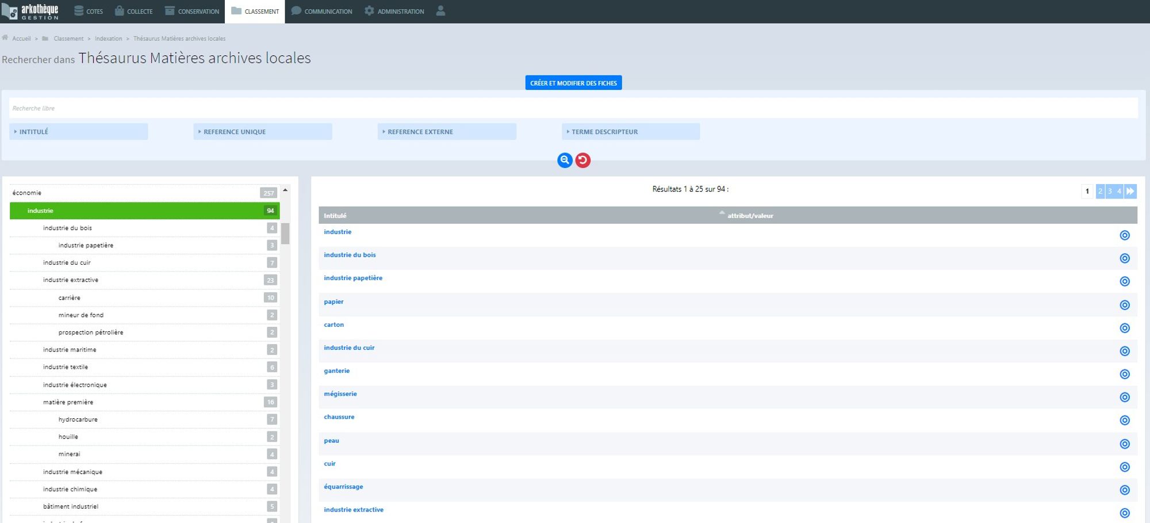Open the Administration menu

[394, 11]
